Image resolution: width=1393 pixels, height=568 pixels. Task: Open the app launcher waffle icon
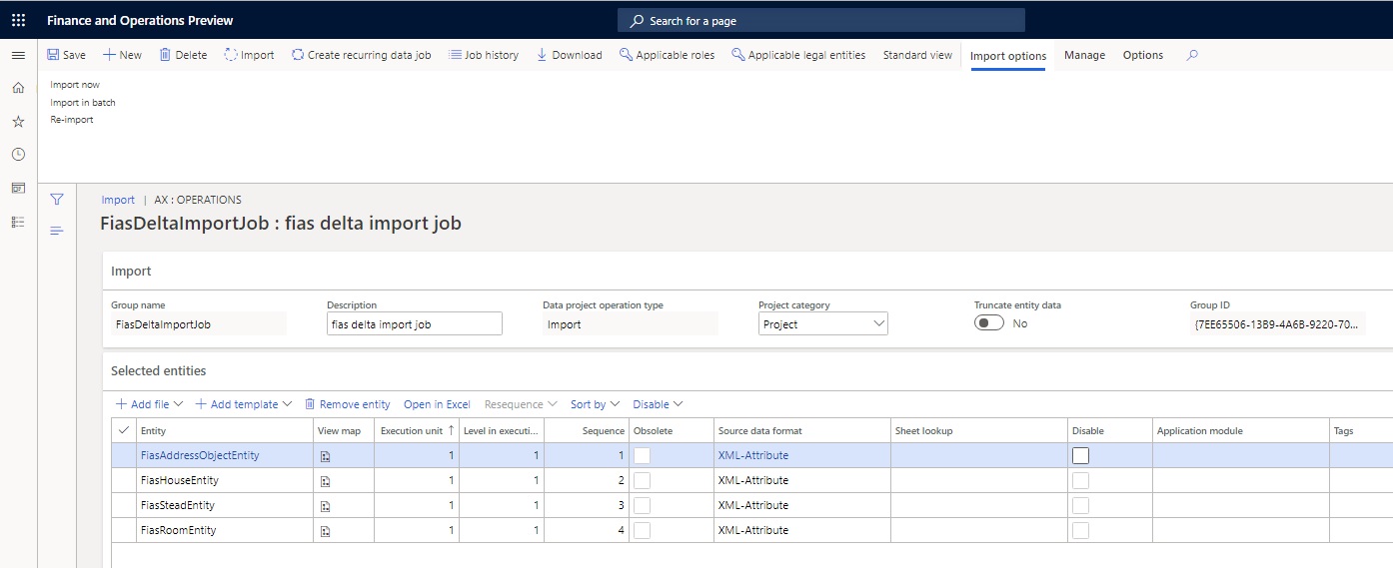point(18,20)
